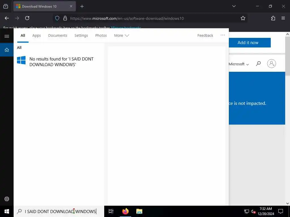Reload the current page
Screen dimensions: 290x217
pos(27,18)
